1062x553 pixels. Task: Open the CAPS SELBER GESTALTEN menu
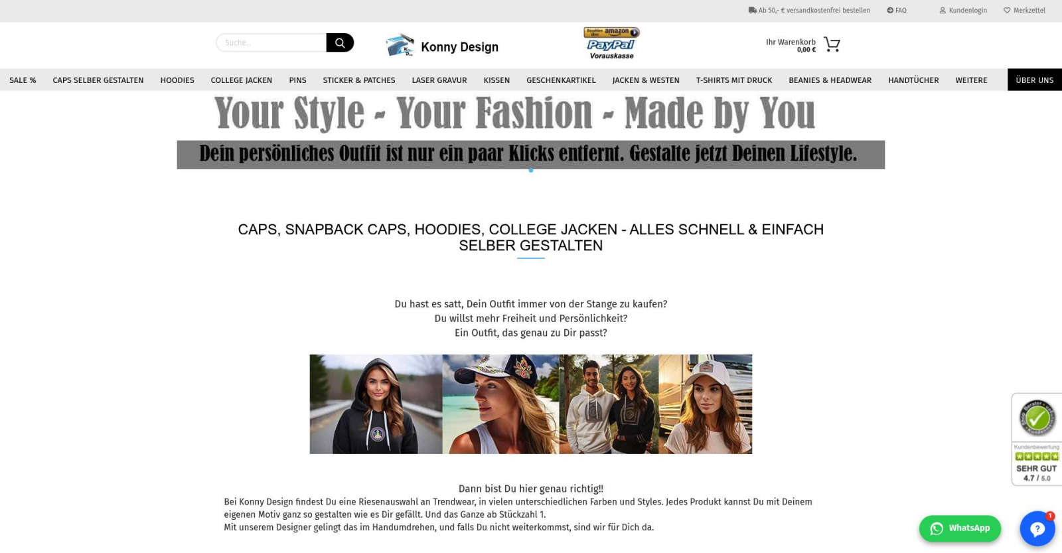tap(98, 80)
